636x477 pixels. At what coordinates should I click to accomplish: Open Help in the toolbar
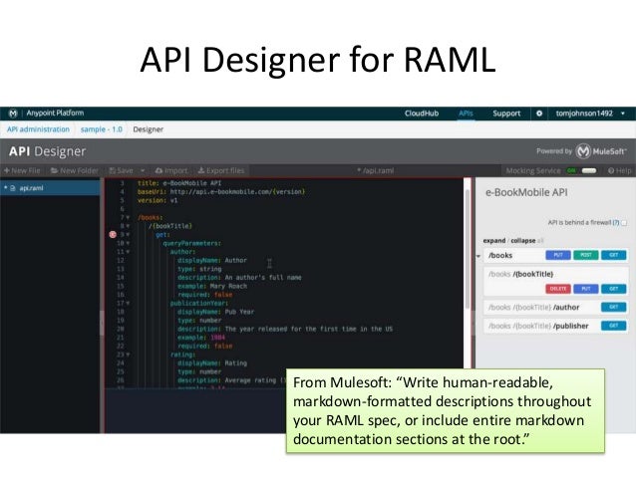(619, 170)
